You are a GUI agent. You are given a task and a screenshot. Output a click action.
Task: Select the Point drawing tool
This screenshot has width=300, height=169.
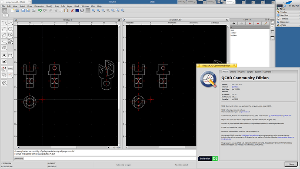click(x=4, y=23)
